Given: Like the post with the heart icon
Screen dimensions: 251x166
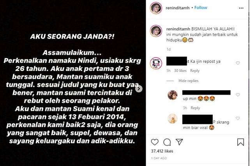Looking at the screenshot, I should pos(155,142).
